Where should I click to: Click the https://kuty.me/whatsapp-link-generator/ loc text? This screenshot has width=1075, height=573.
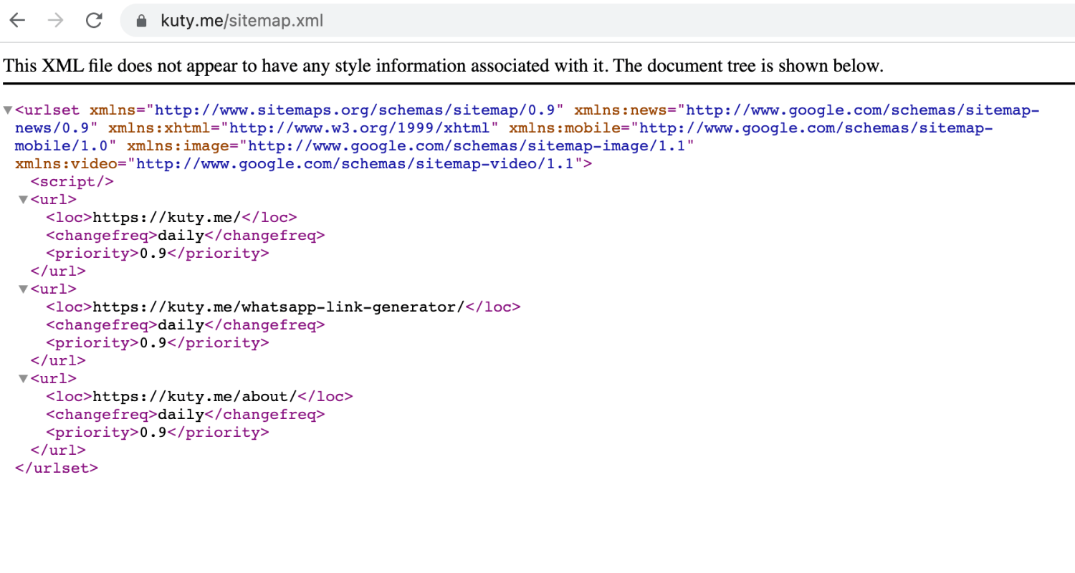coord(279,307)
